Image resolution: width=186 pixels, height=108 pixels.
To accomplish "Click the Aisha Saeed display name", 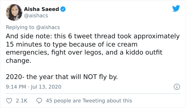I will click(41, 9).
